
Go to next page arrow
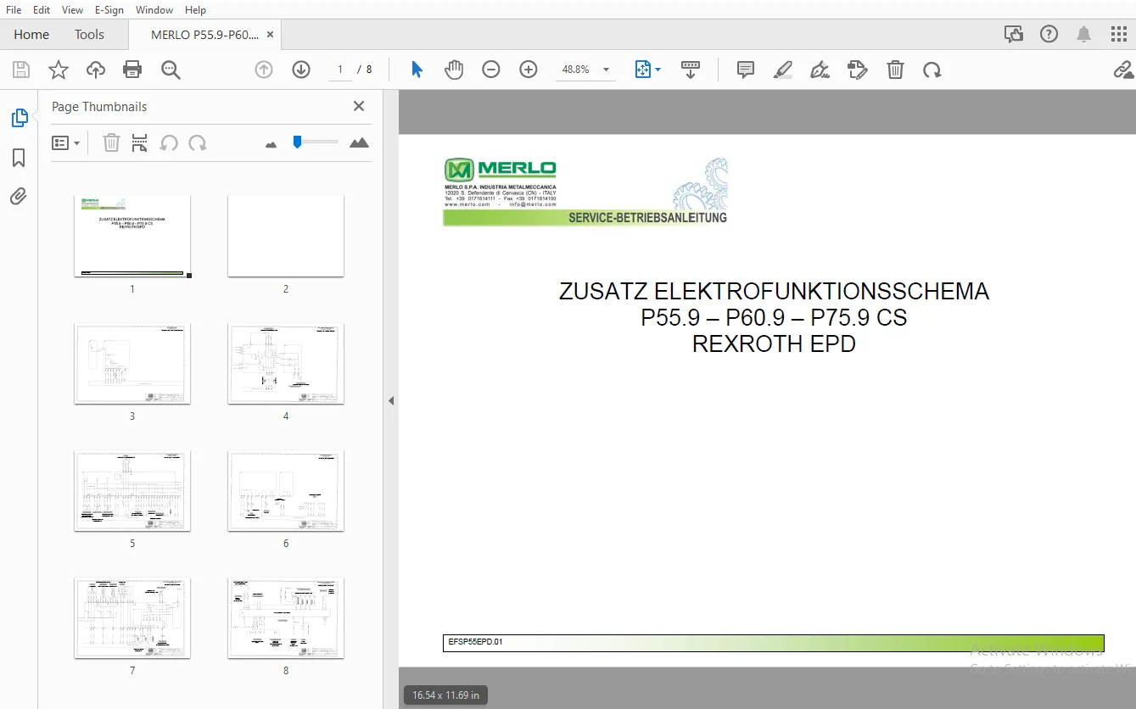point(301,70)
